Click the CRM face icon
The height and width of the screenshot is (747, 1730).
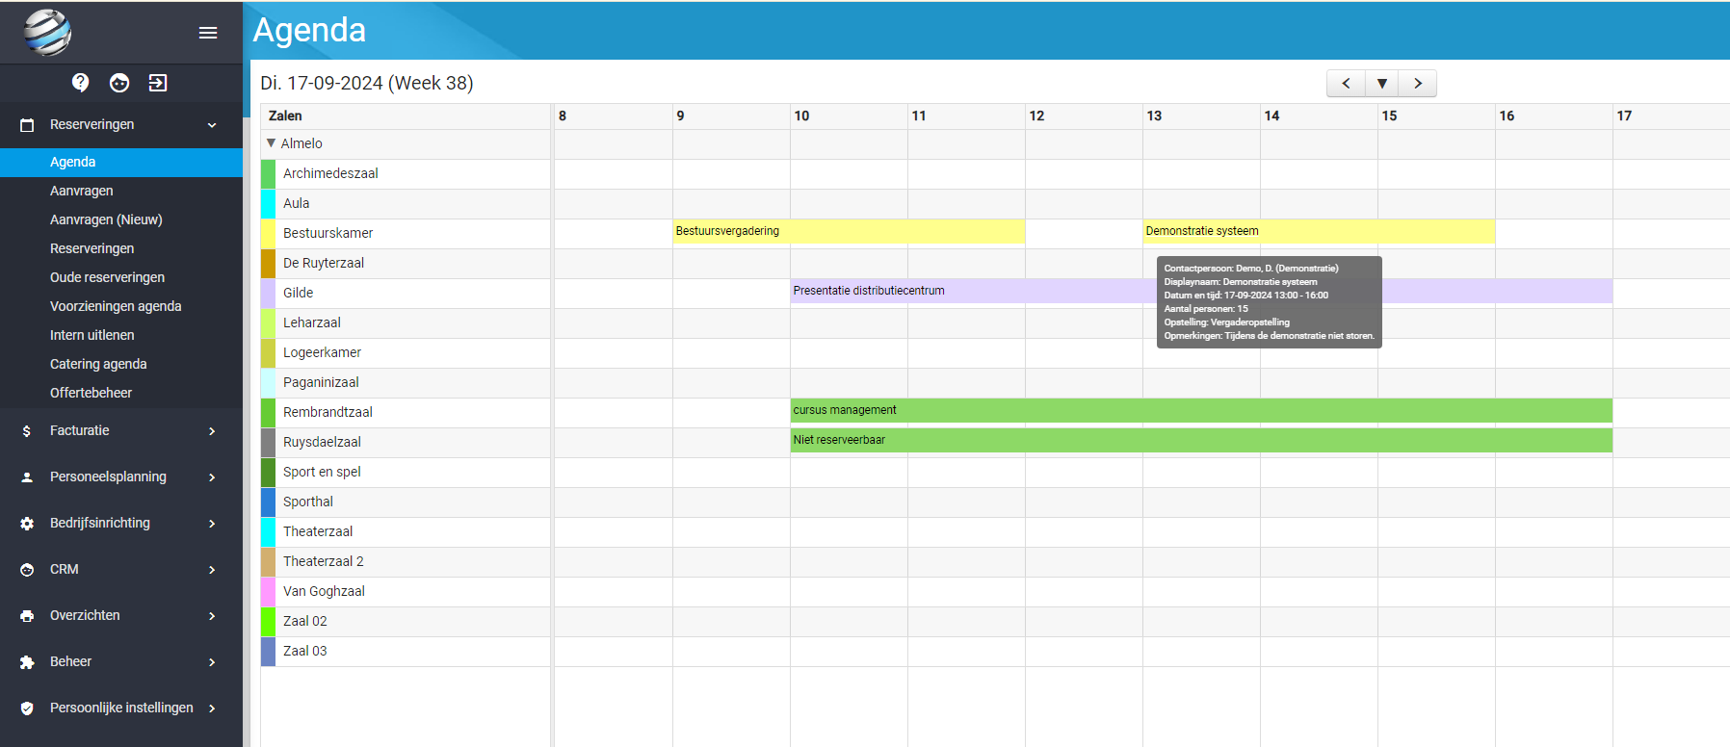tap(27, 570)
